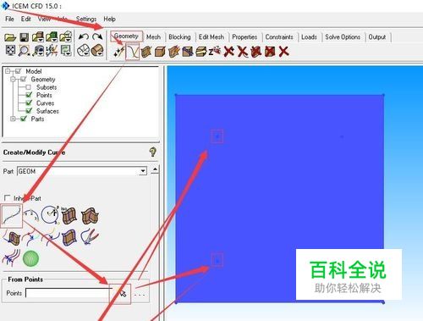This screenshot has height=321, width=423.
Task: Click inside the Points input field
Action: (68, 293)
